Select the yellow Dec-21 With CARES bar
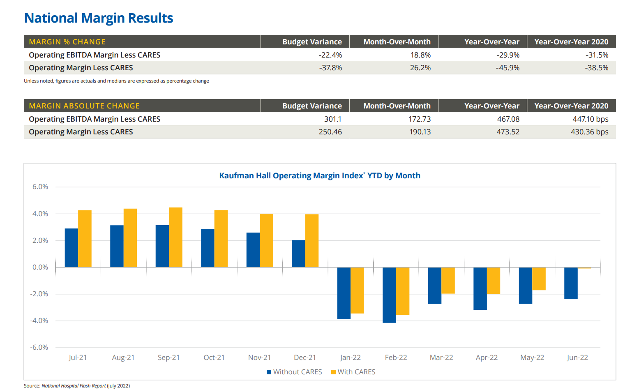Image resolution: width=639 pixels, height=392 pixels. coord(311,241)
